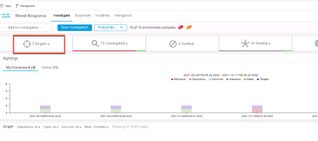The image size is (318, 141).
Task: Toggle Clean legend green swatch
Action: click(245, 79)
